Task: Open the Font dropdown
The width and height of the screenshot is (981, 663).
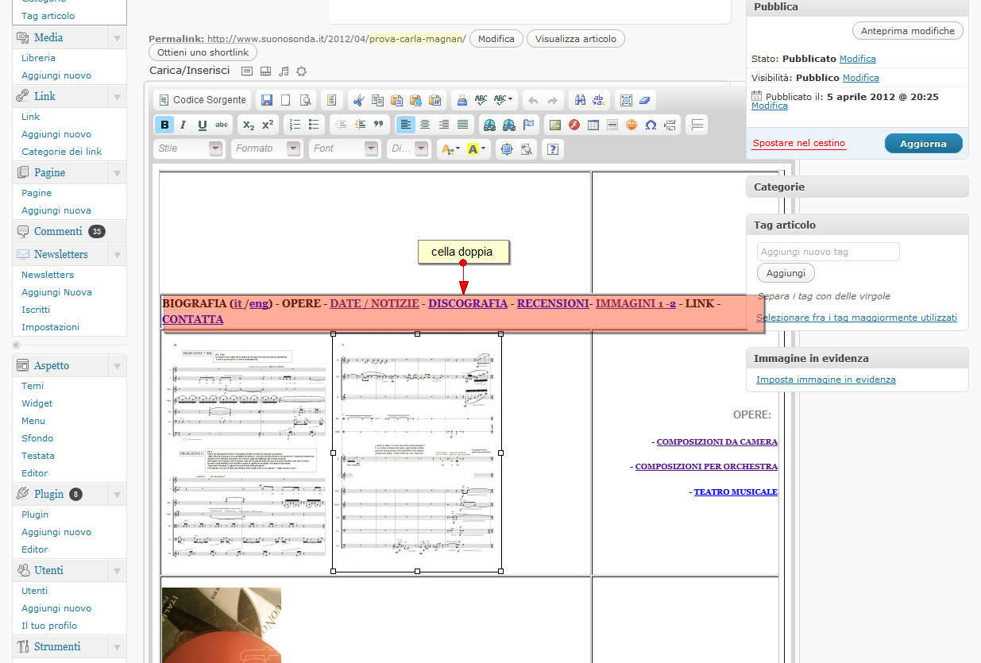Action: point(345,148)
